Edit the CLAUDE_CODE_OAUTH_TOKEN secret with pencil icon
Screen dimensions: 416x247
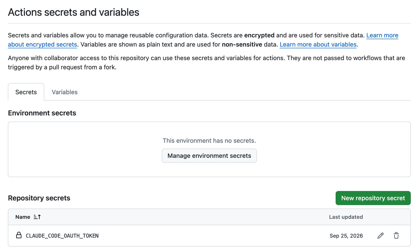380,236
